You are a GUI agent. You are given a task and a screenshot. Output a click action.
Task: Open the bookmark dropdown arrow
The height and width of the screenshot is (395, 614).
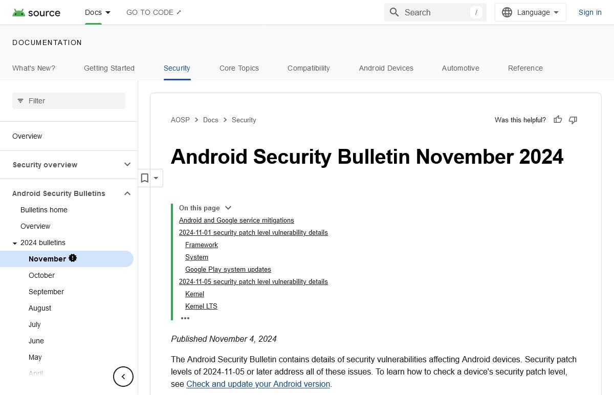tap(156, 178)
